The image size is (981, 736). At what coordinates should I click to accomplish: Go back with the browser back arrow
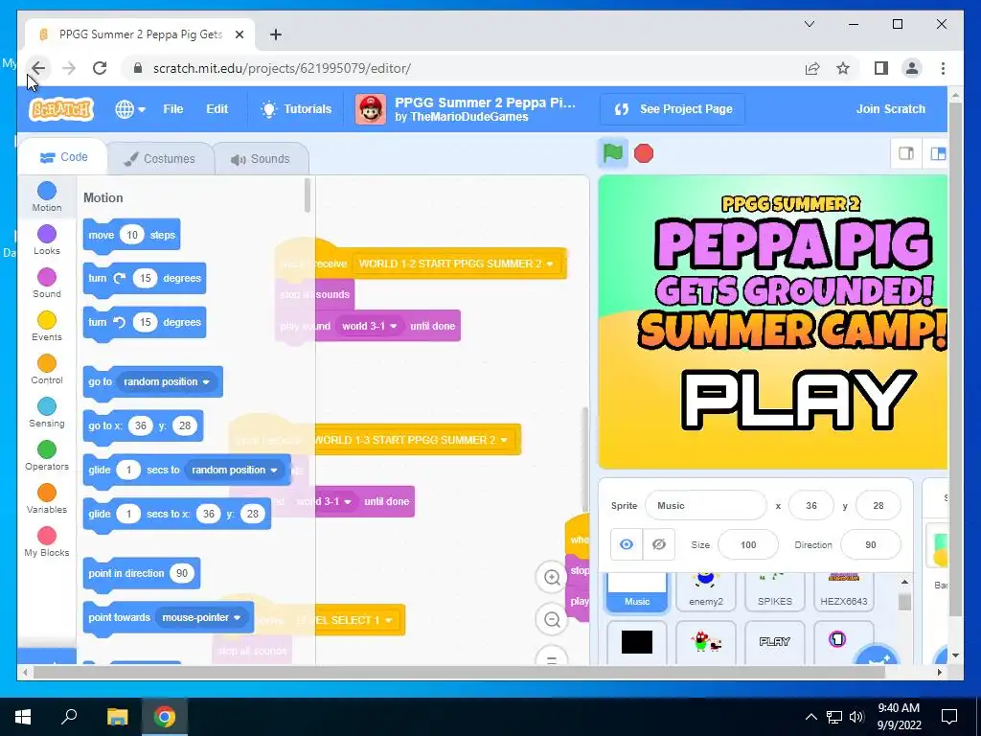[38, 68]
